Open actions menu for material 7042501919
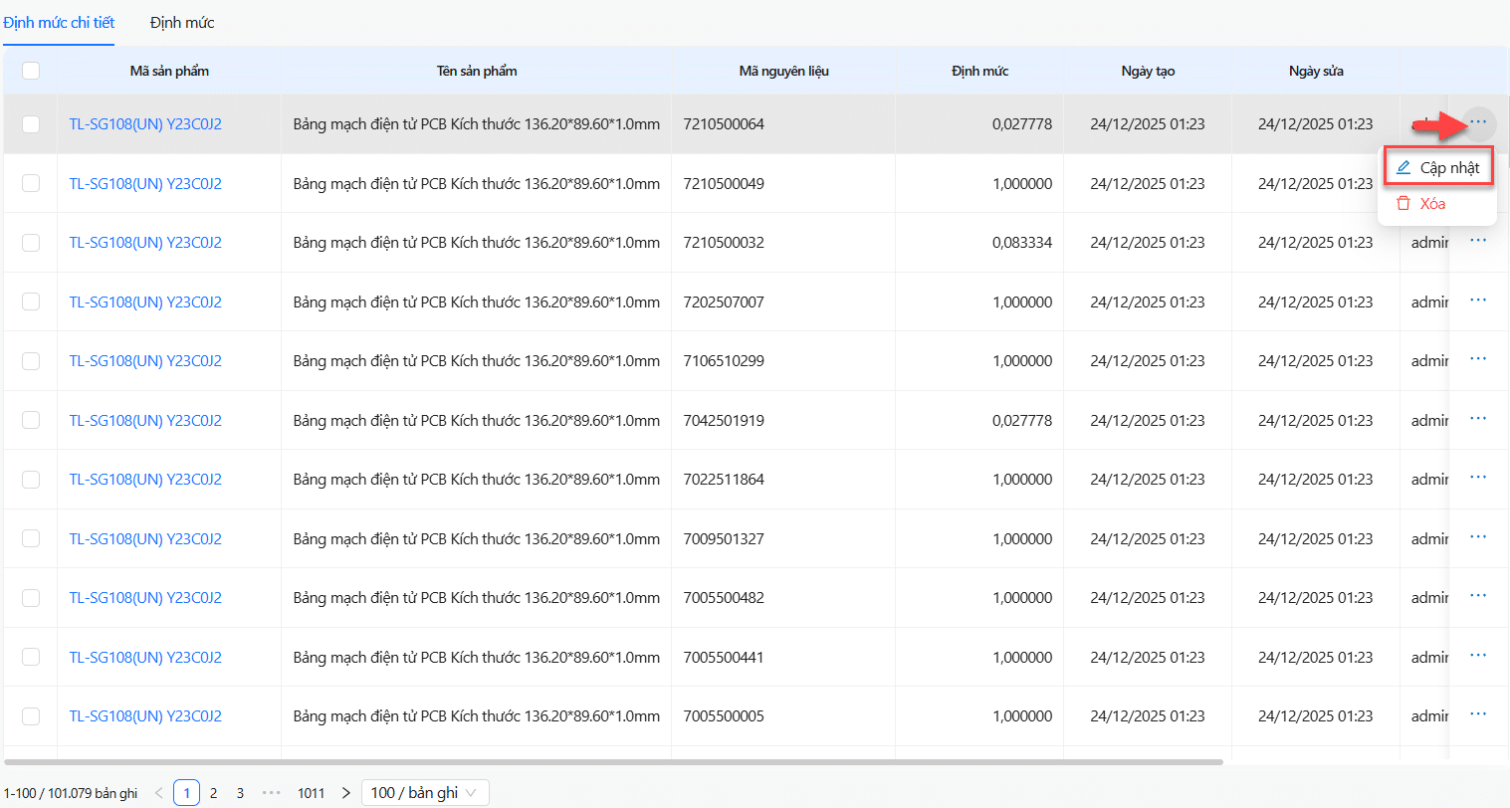Screen dimensions: 1510x808 (x=1477, y=420)
